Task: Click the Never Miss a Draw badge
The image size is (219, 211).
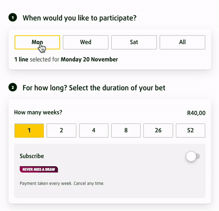Action: (x=39, y=169)
